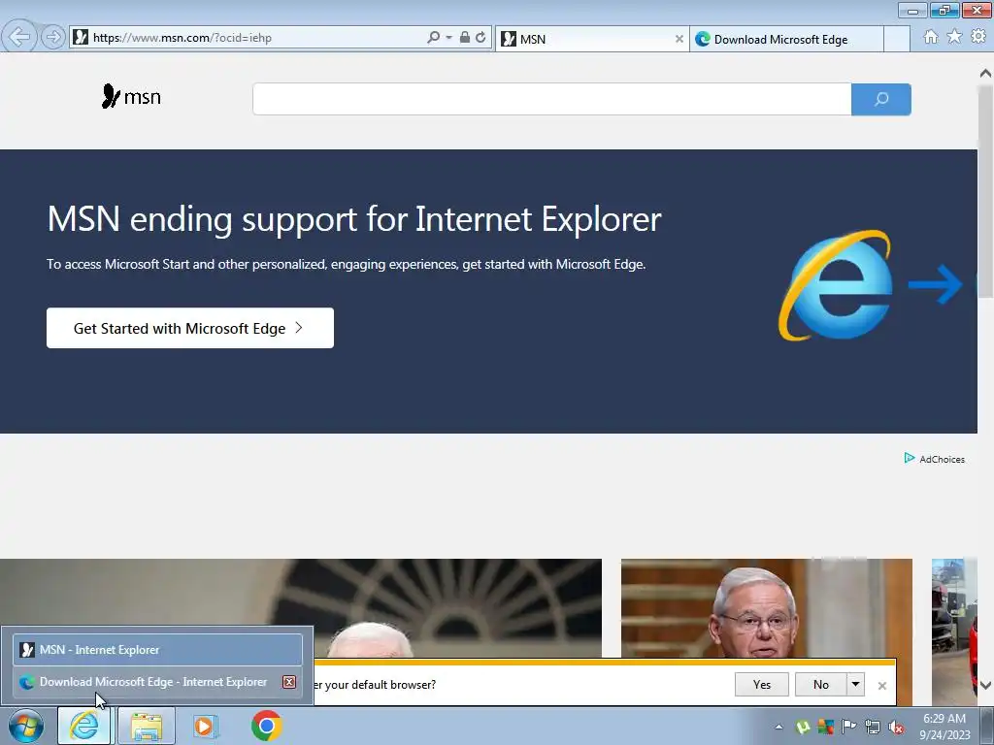Image resolution: width=994 pixels, height=745 pixels.
Task: Click the blue search magnifier button
Action: 881,99
